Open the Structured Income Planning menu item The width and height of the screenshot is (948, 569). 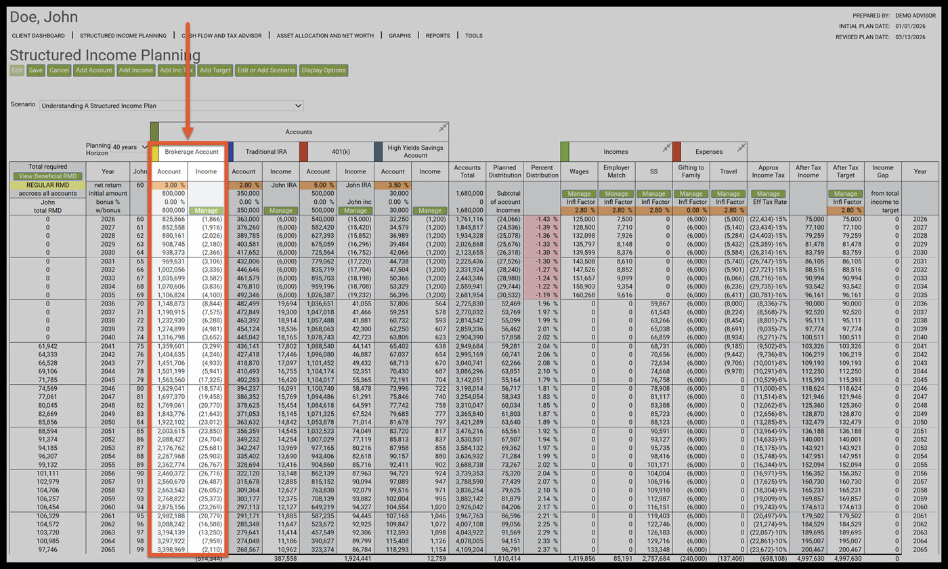pos(123,35)
